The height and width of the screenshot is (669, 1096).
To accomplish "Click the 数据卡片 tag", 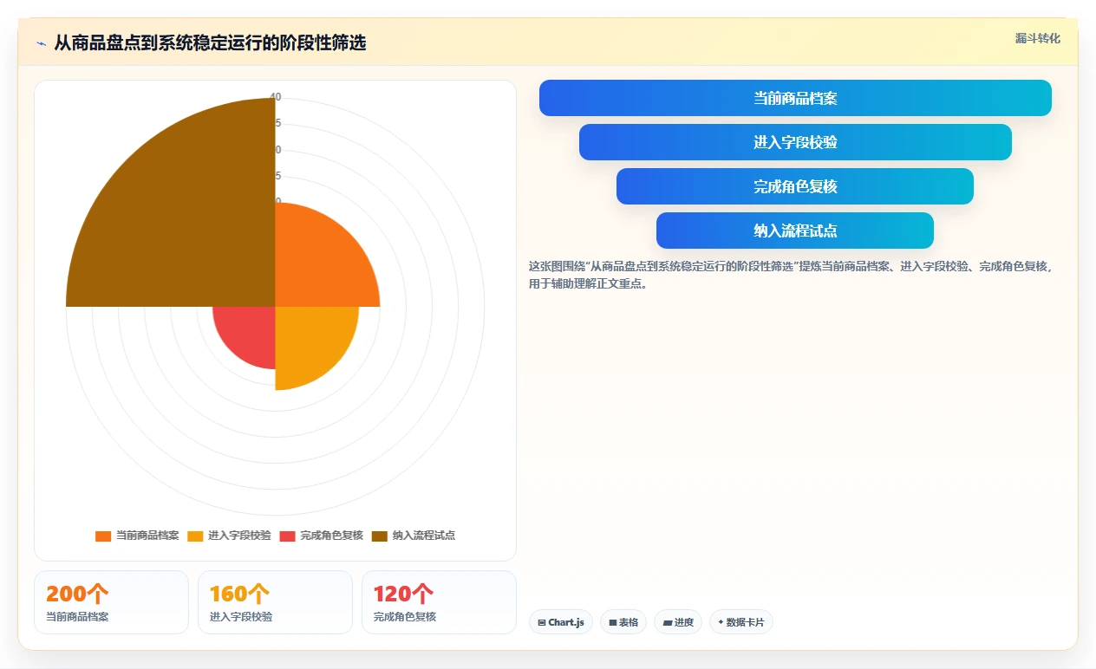I will 741,622.
